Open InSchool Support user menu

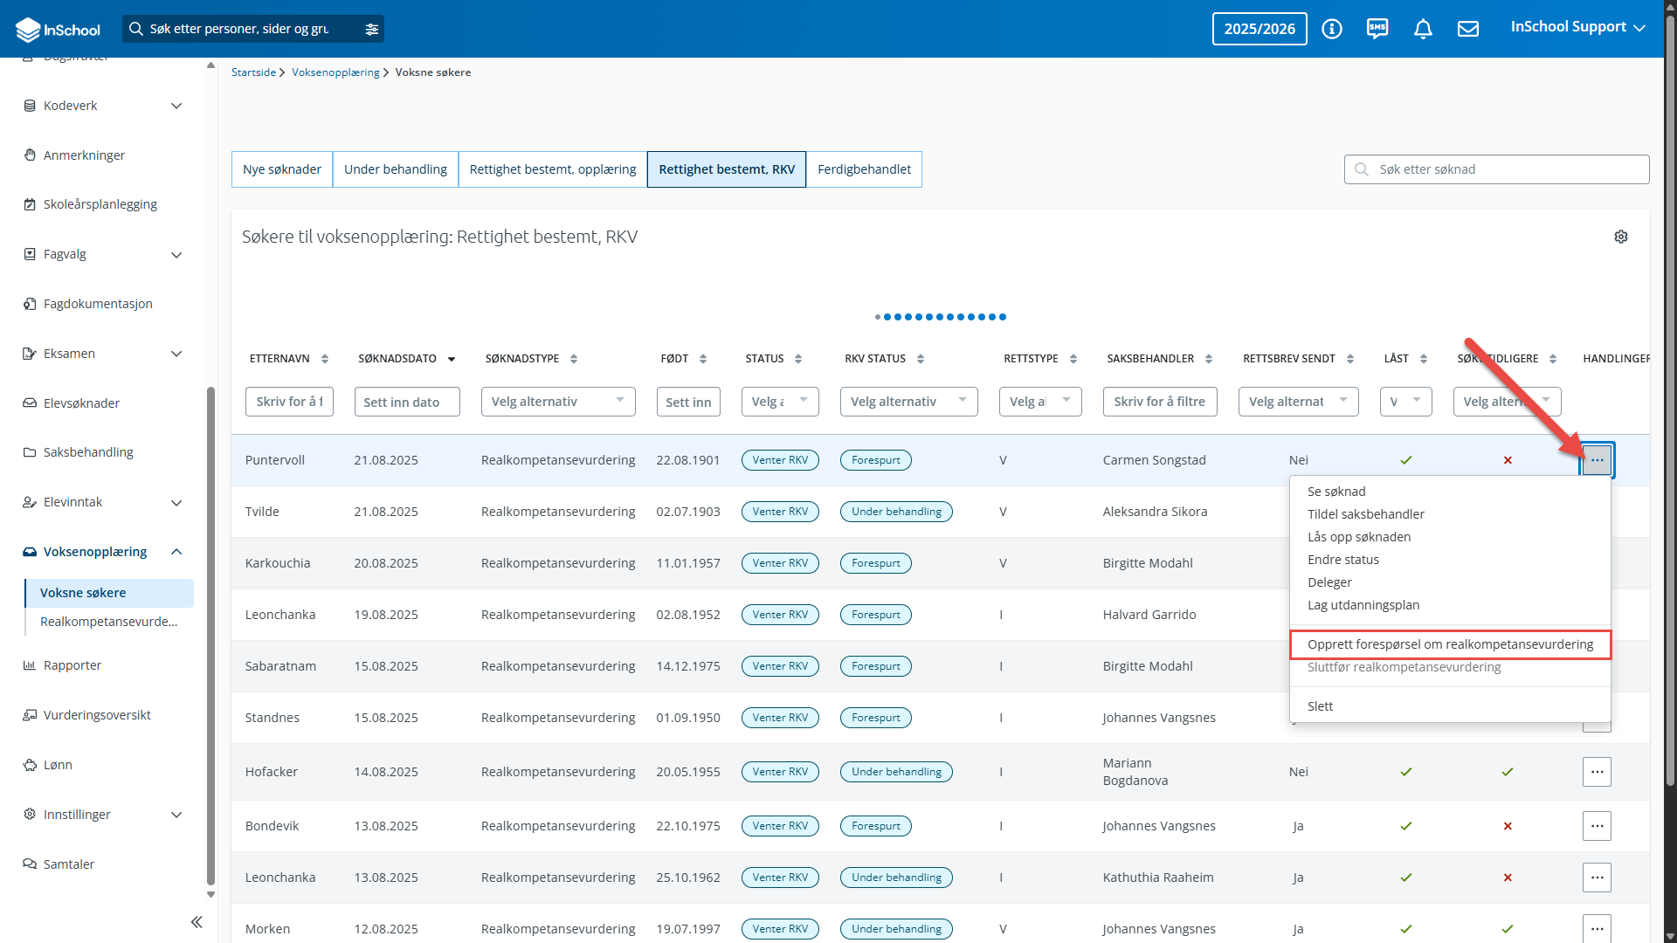[x=1577, y=27]
